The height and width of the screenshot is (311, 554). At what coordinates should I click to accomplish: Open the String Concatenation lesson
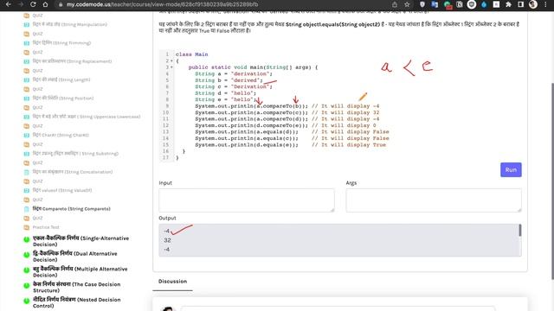pos(73,172)
